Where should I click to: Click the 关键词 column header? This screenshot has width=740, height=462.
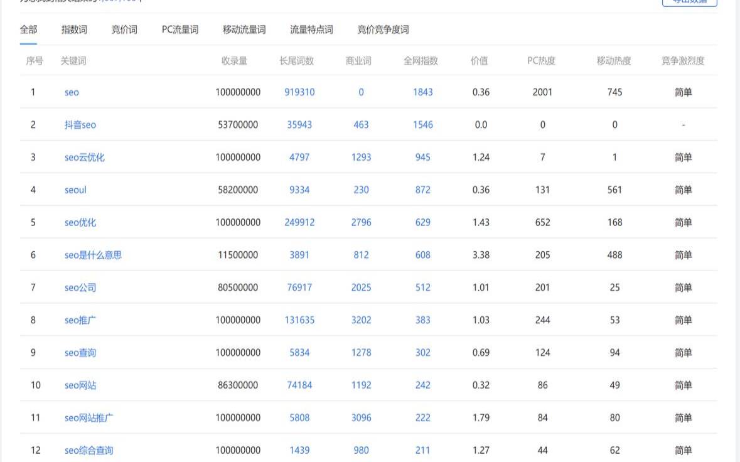pos(73,61)
